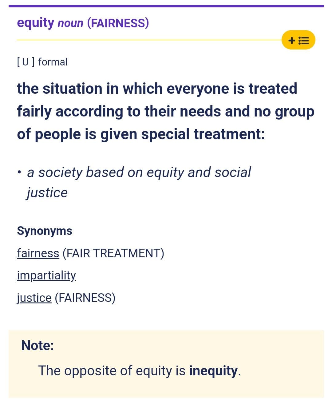Click the noun part-of-speech label

(70, 23)
